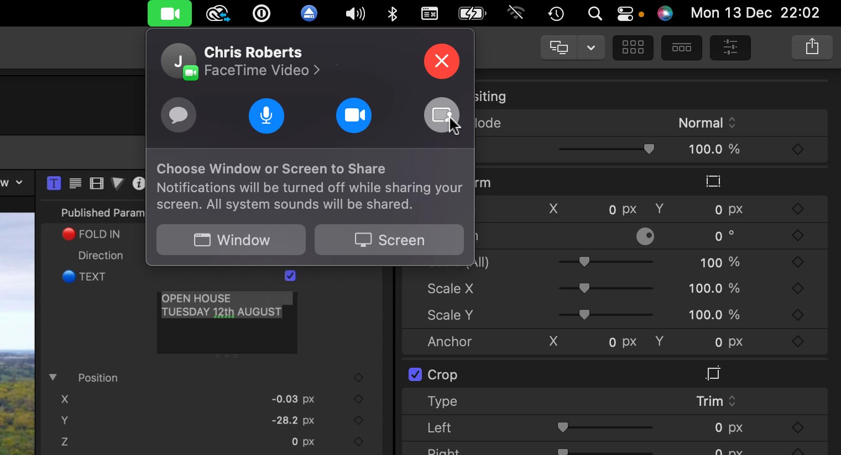Click the Transform on-screen controls icon
The height and width of the screenshot is (455, 841).
click(713, 181)
